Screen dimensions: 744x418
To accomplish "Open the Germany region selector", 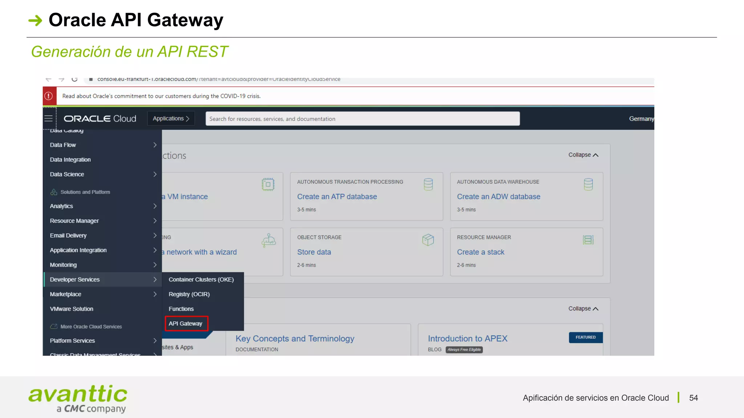I will (641, 119).
